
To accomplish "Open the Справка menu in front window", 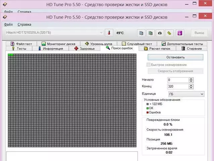I will (24, 25).
